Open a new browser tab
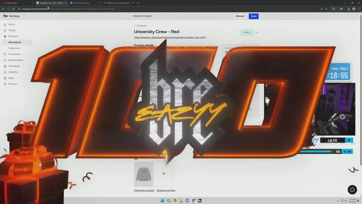362x204 pixels. 138,3
